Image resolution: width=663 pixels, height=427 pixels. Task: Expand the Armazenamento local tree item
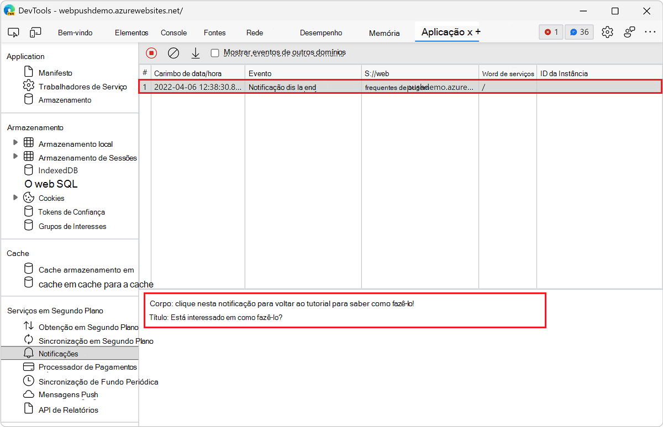(15, 143)
